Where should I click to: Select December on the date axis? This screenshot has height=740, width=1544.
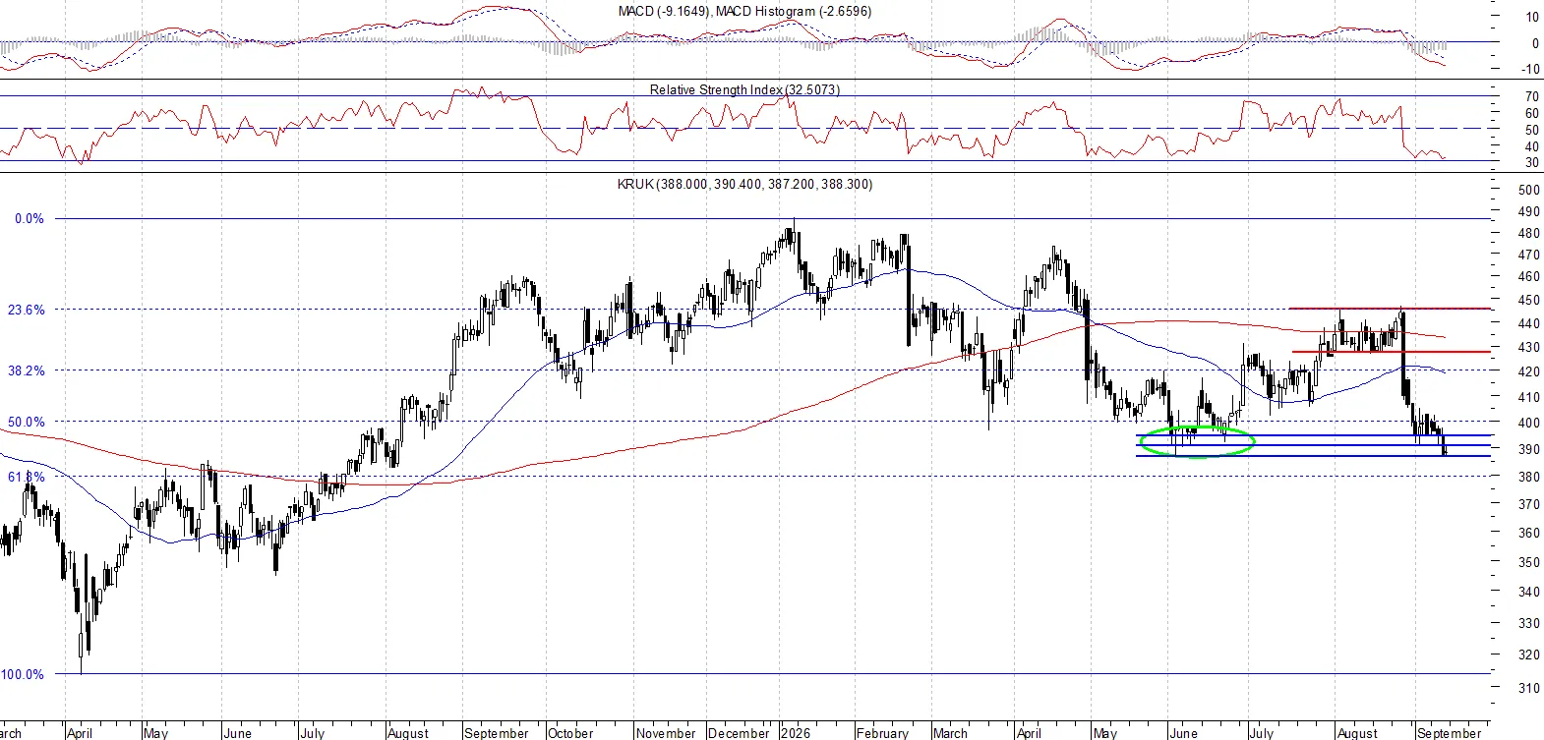coord(739,733)
